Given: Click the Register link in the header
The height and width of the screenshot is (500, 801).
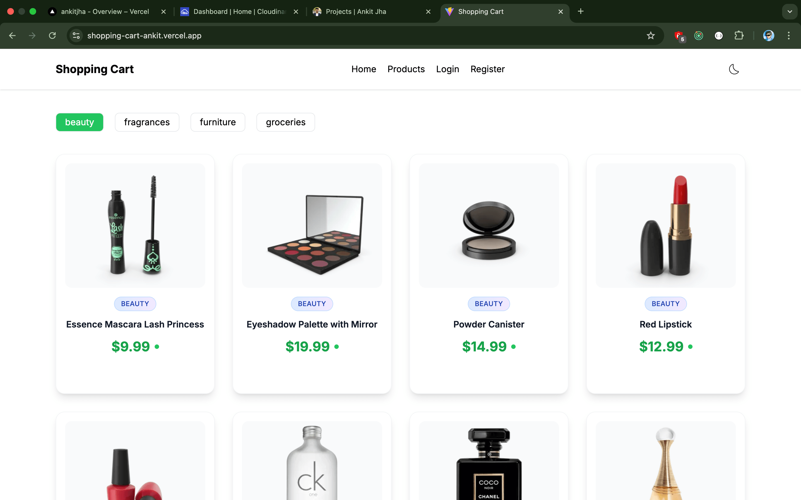Looking at the screenshot, I should click(x=487, y=69).
